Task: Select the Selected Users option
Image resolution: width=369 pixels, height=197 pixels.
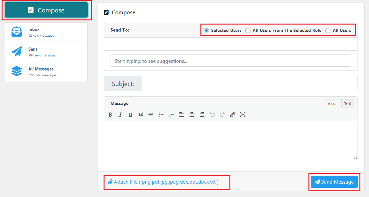Action: (x=206, y=30)
